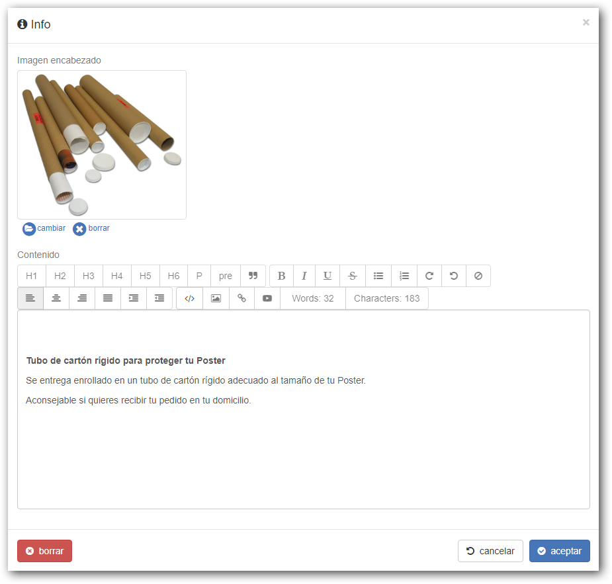Align text right
This screenshot has height=584, width=612.
82,298
